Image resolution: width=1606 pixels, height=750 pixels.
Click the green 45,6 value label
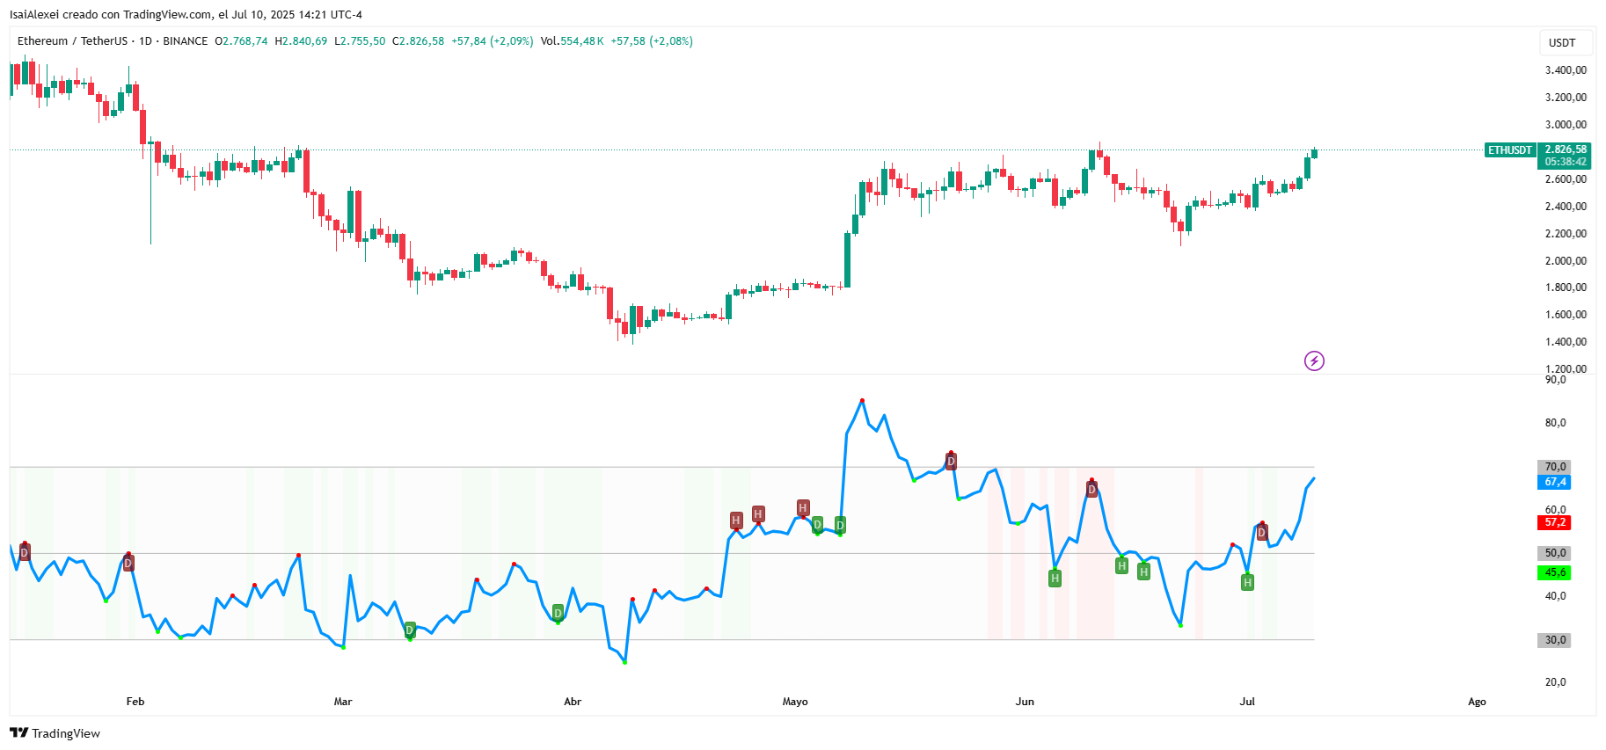click(1555, 572)
